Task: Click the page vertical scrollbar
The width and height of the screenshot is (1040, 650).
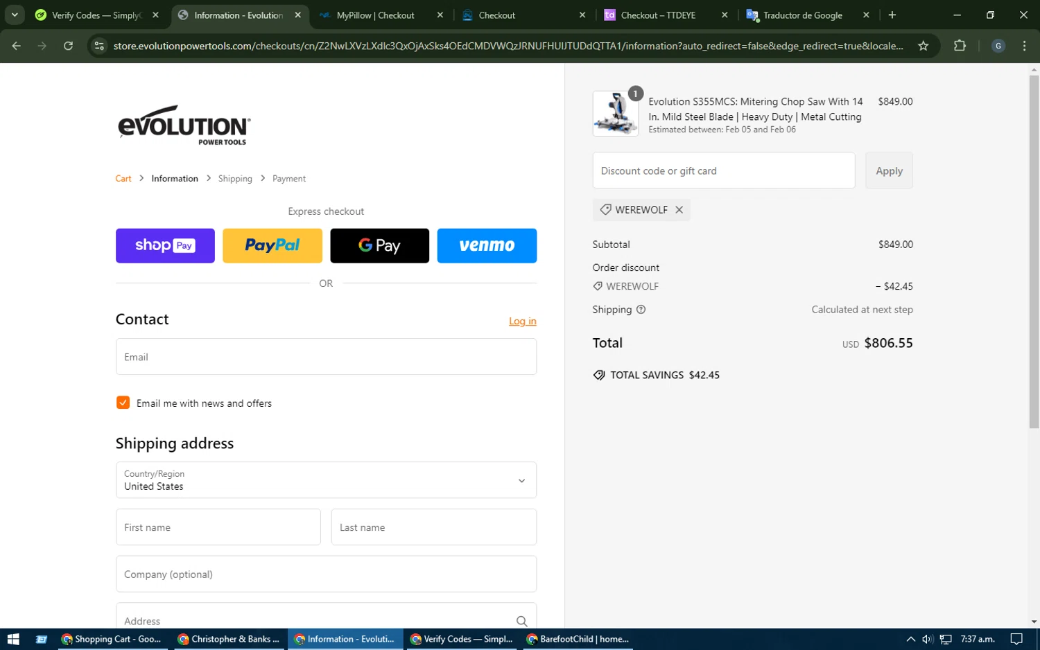Action: coord(1034,253)
